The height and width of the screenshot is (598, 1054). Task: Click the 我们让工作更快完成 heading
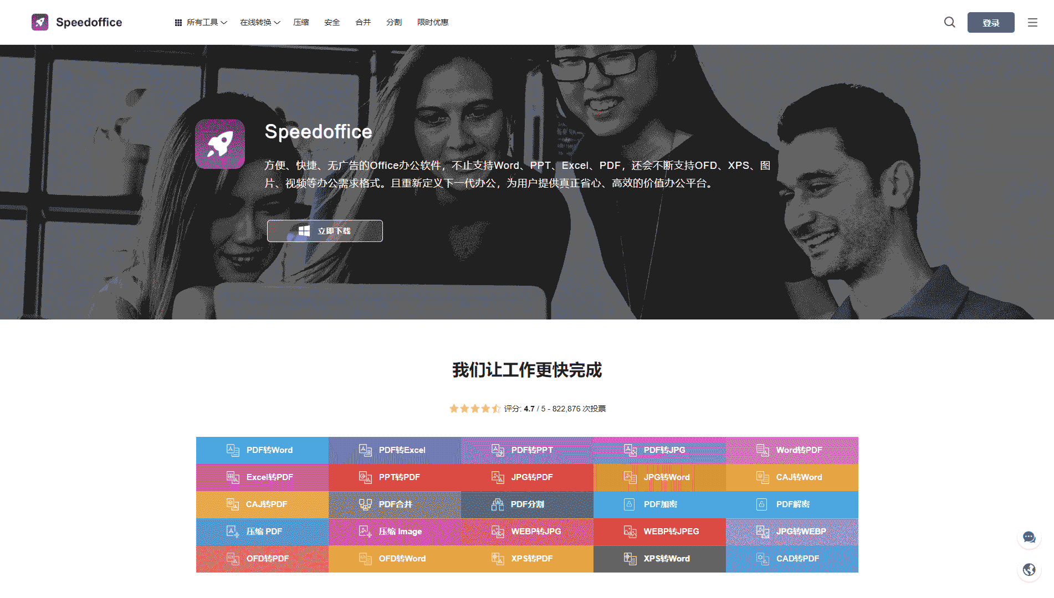(527, 370)
